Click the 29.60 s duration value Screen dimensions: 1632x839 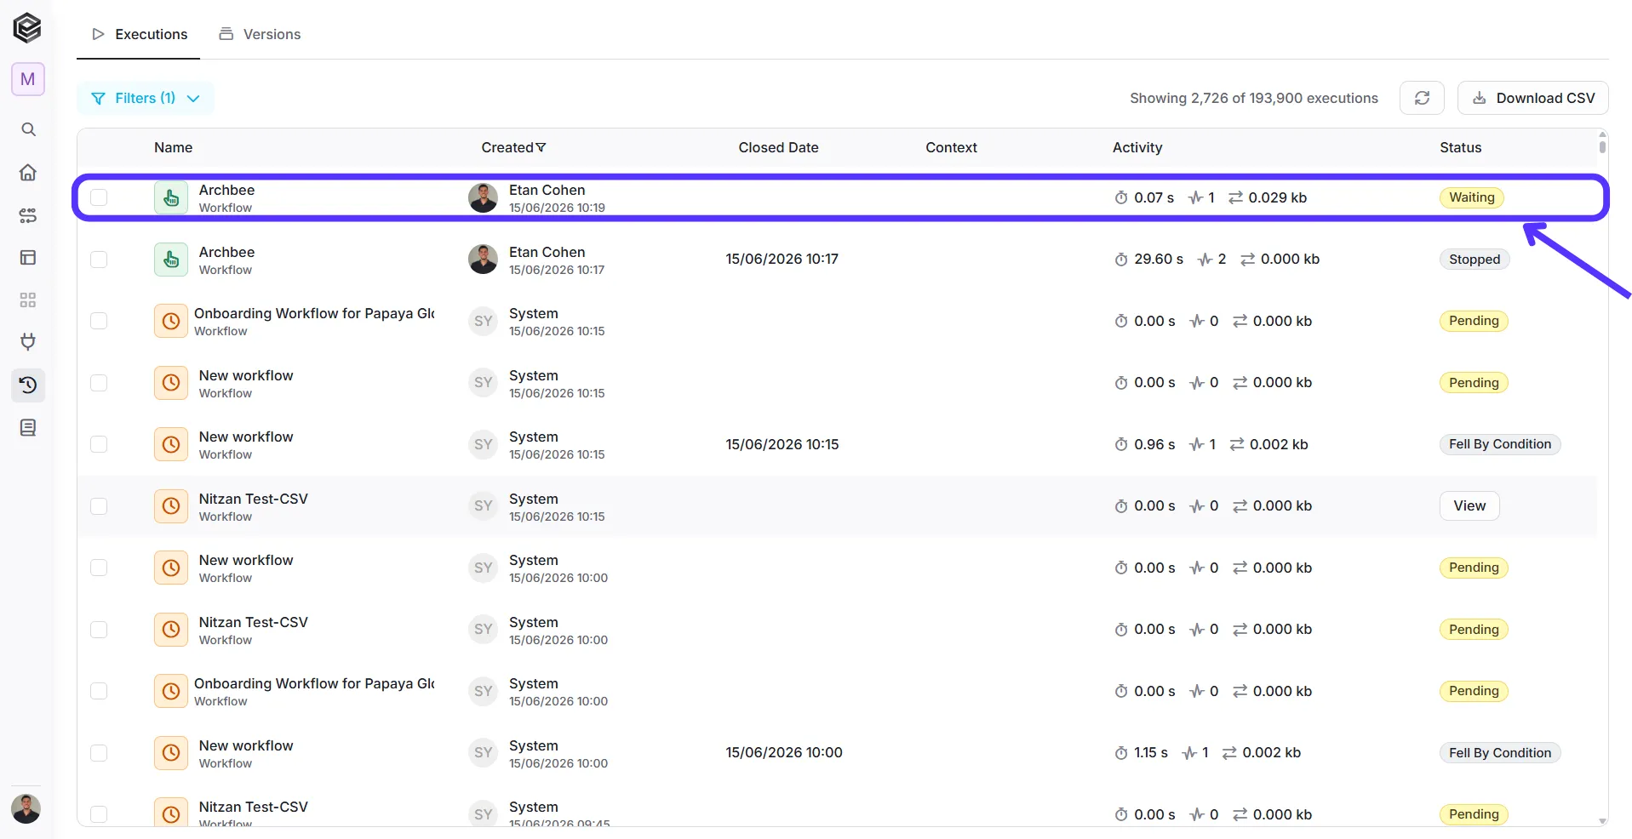pos(1159,259)
